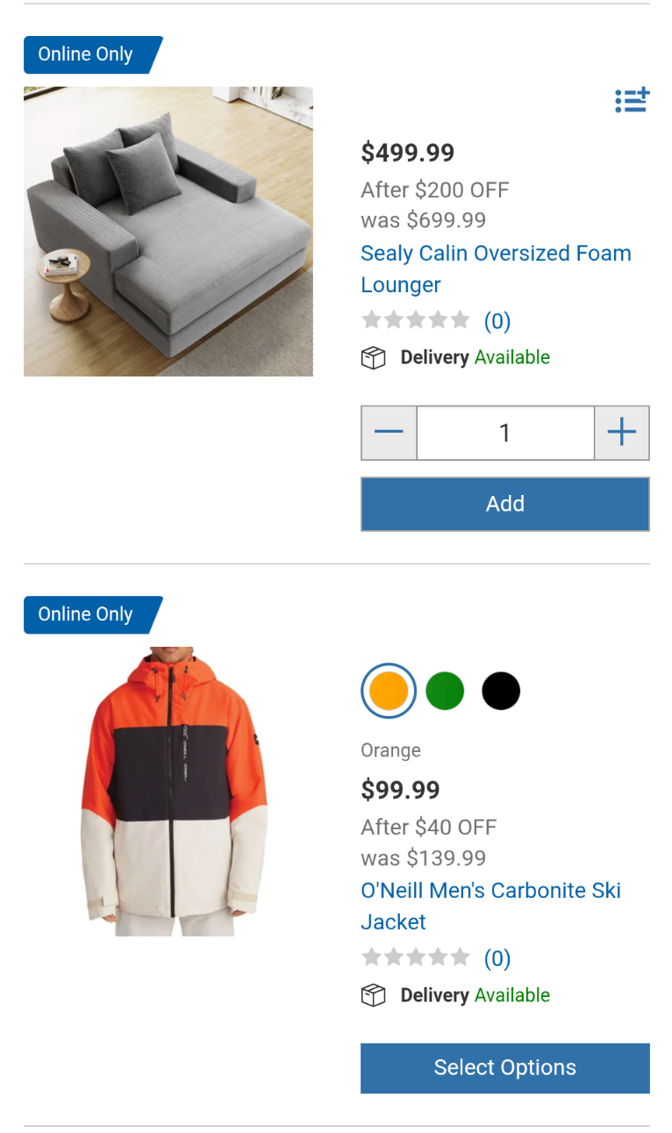Select the green jacket color swatch
Screen dimensions: 672x1133
445,692
